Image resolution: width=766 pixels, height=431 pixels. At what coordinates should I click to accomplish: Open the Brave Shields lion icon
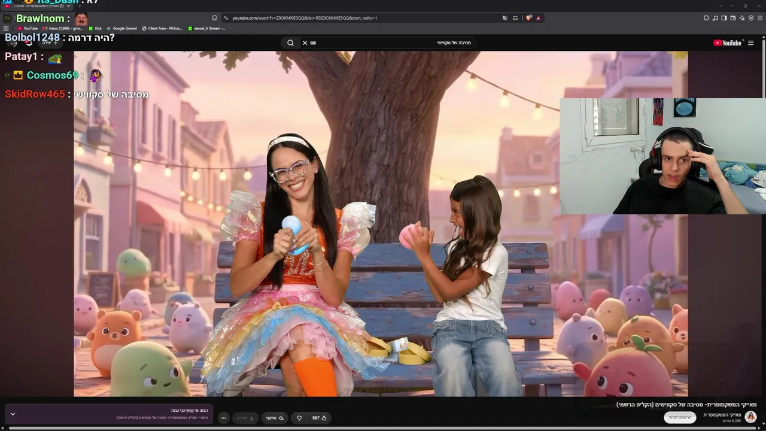coord(529,18)
